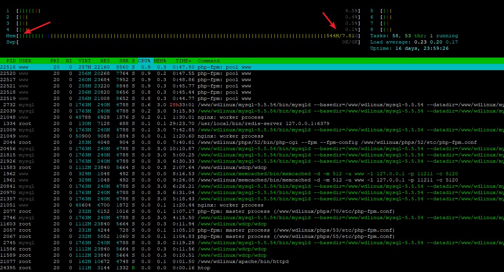Image resolution: width=504 pixels, height=272 pixels.
Task: Click the Load average reading
Action: pyautogui.click(x=414, y=42)
